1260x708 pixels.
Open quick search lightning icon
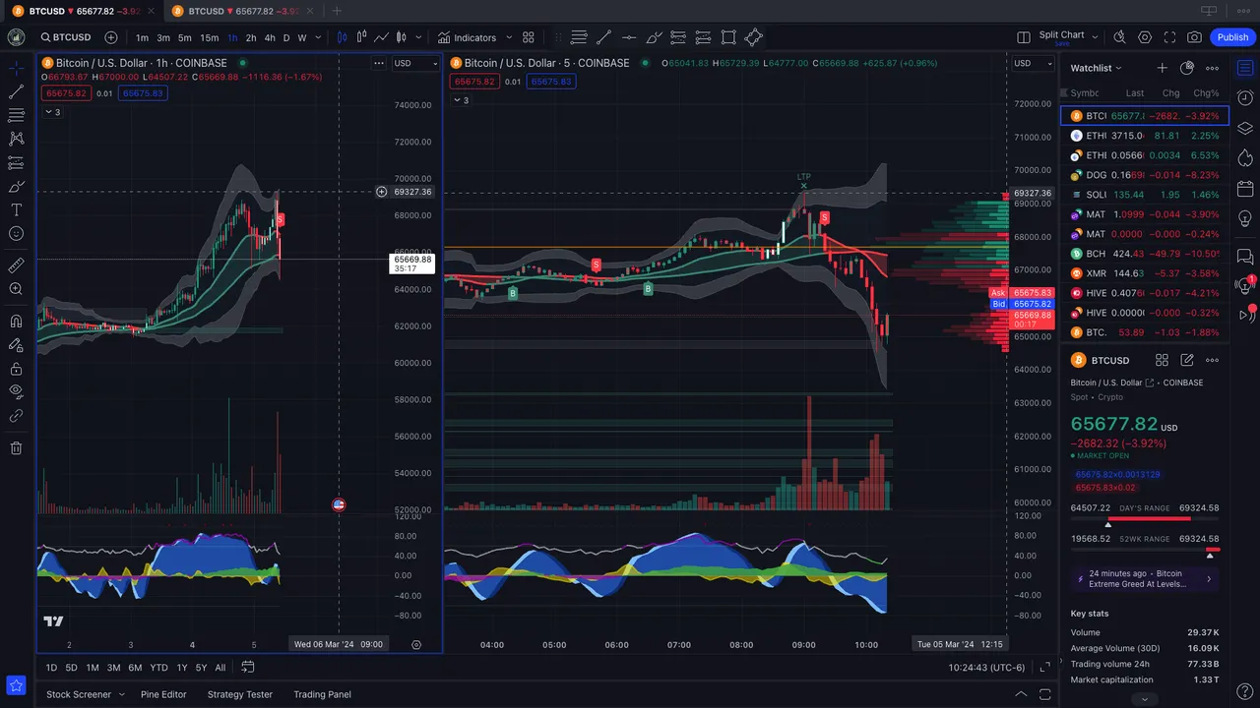pos(1120,37)
